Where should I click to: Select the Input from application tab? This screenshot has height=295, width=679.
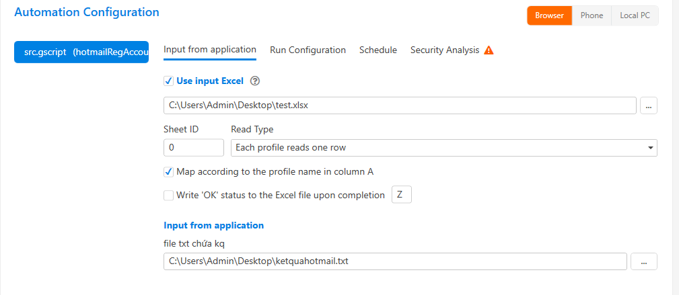[x=209, y=50]
